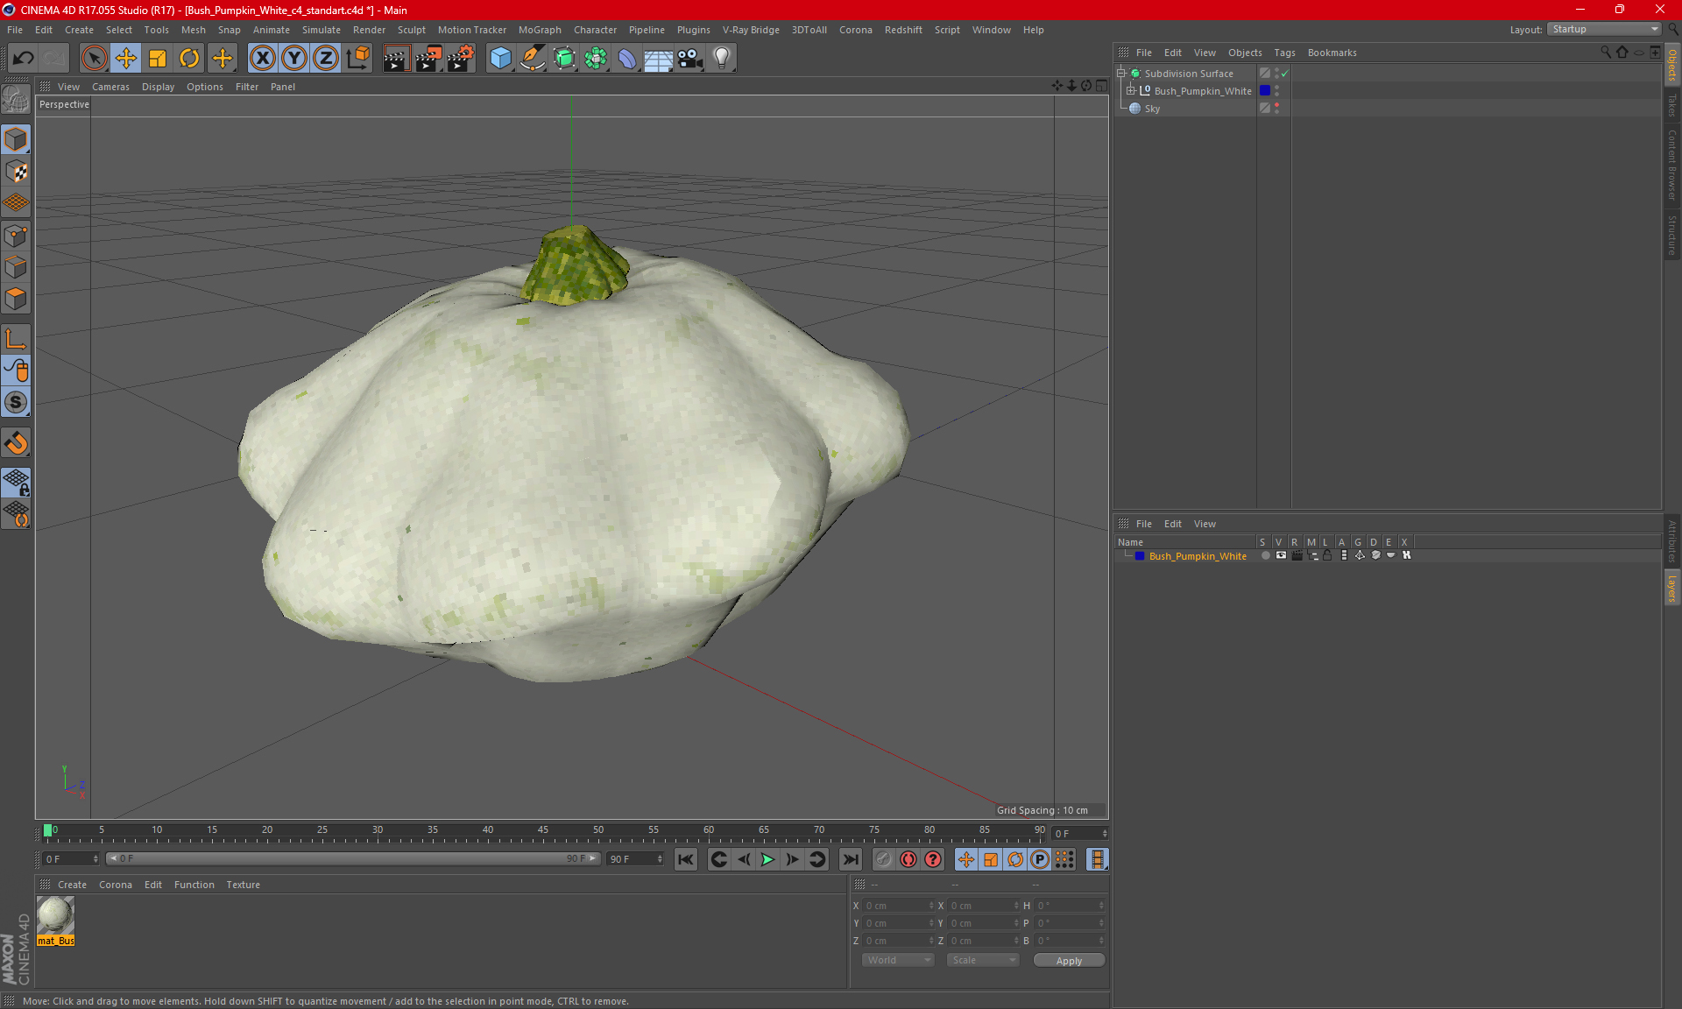Activate the Move tool in top toolbar
Viewport: 1682px width, 1009px height.
pyautogui.click(x=126, y=59)
